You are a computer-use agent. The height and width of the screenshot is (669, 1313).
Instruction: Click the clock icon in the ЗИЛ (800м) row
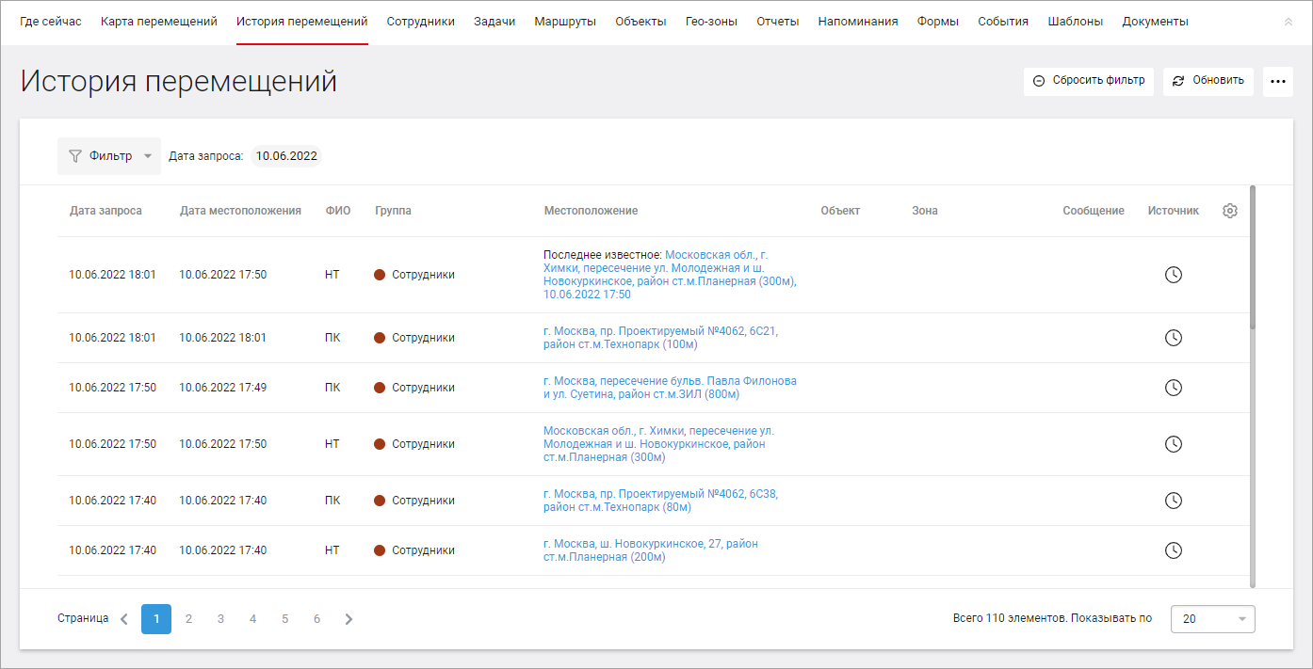[1173, 388]
